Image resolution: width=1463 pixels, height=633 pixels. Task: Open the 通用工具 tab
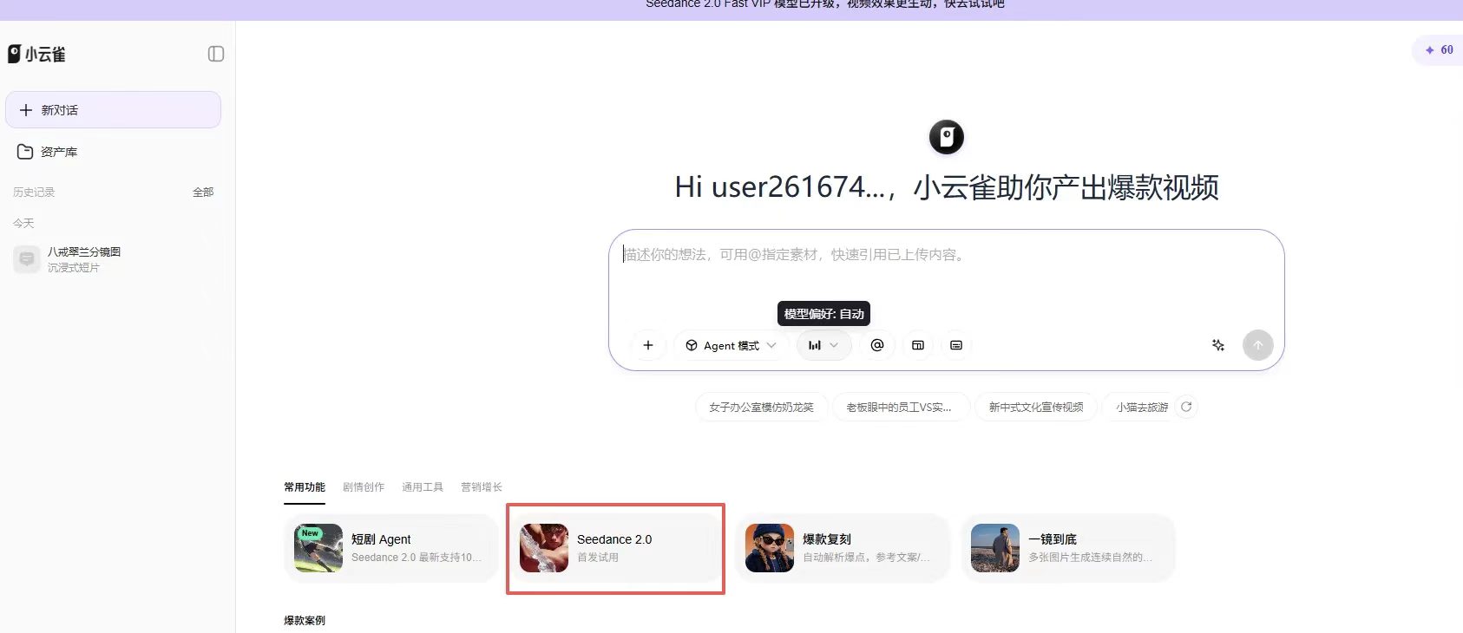pyautogui.click(x=423, y=487)
